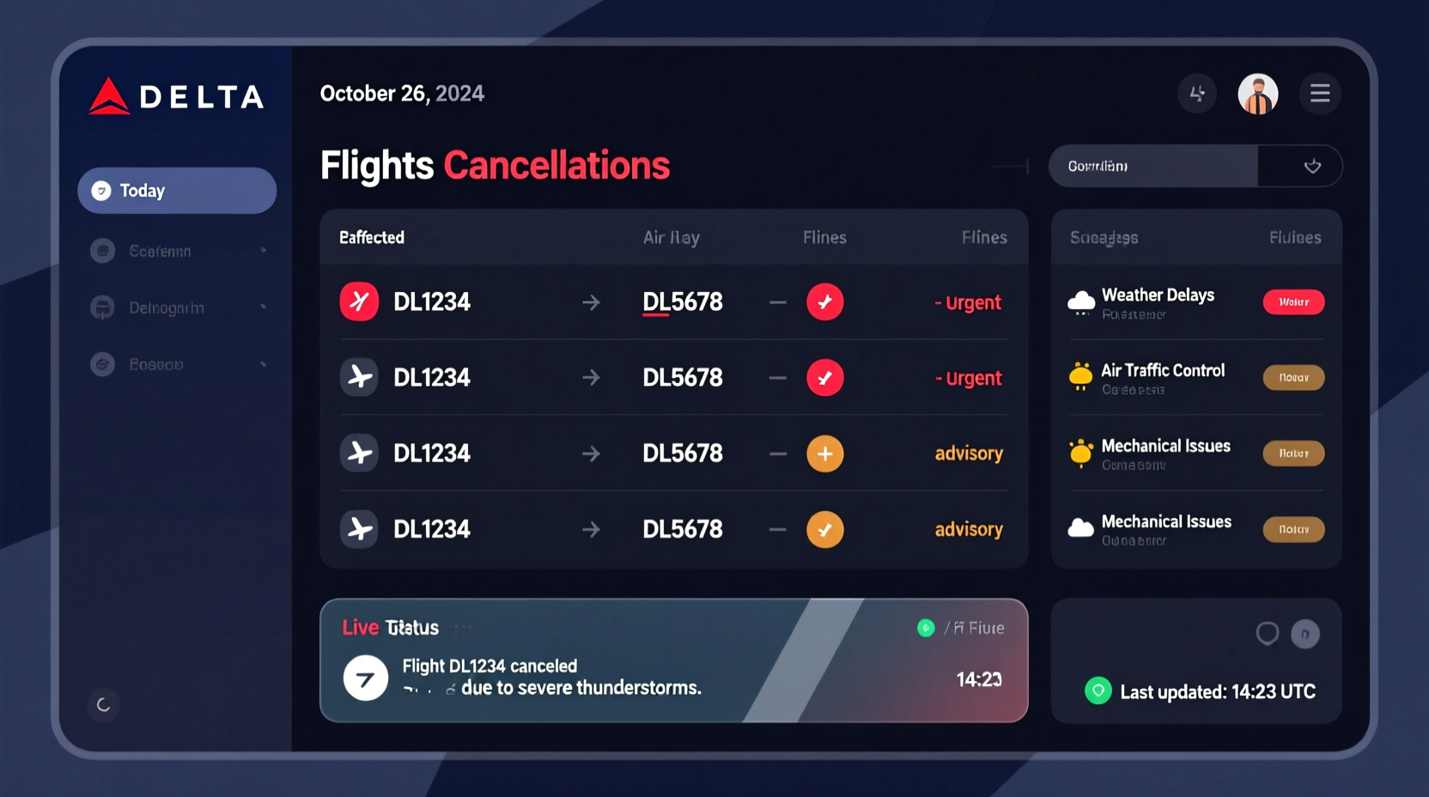Toggle the amber plus advisory indicator
The width and height of the screenshot is (1429, 797).
[825, 453]
